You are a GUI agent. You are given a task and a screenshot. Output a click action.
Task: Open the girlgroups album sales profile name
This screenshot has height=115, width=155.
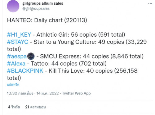point(43,3)
